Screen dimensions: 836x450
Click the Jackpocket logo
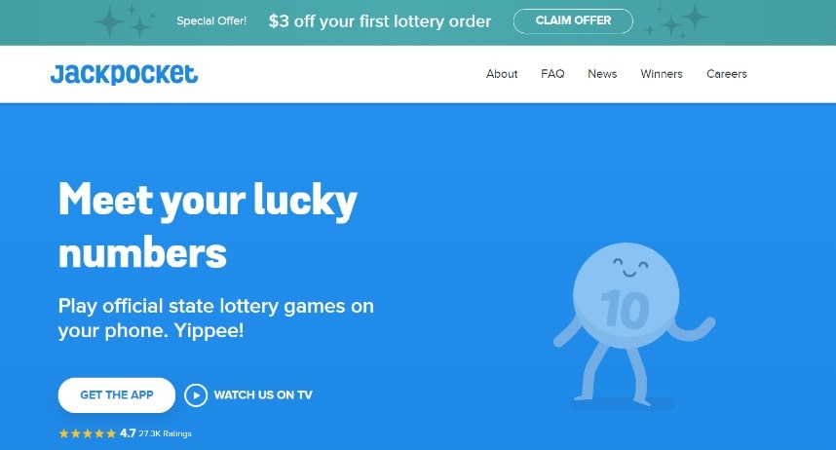[x=124, y=74]
